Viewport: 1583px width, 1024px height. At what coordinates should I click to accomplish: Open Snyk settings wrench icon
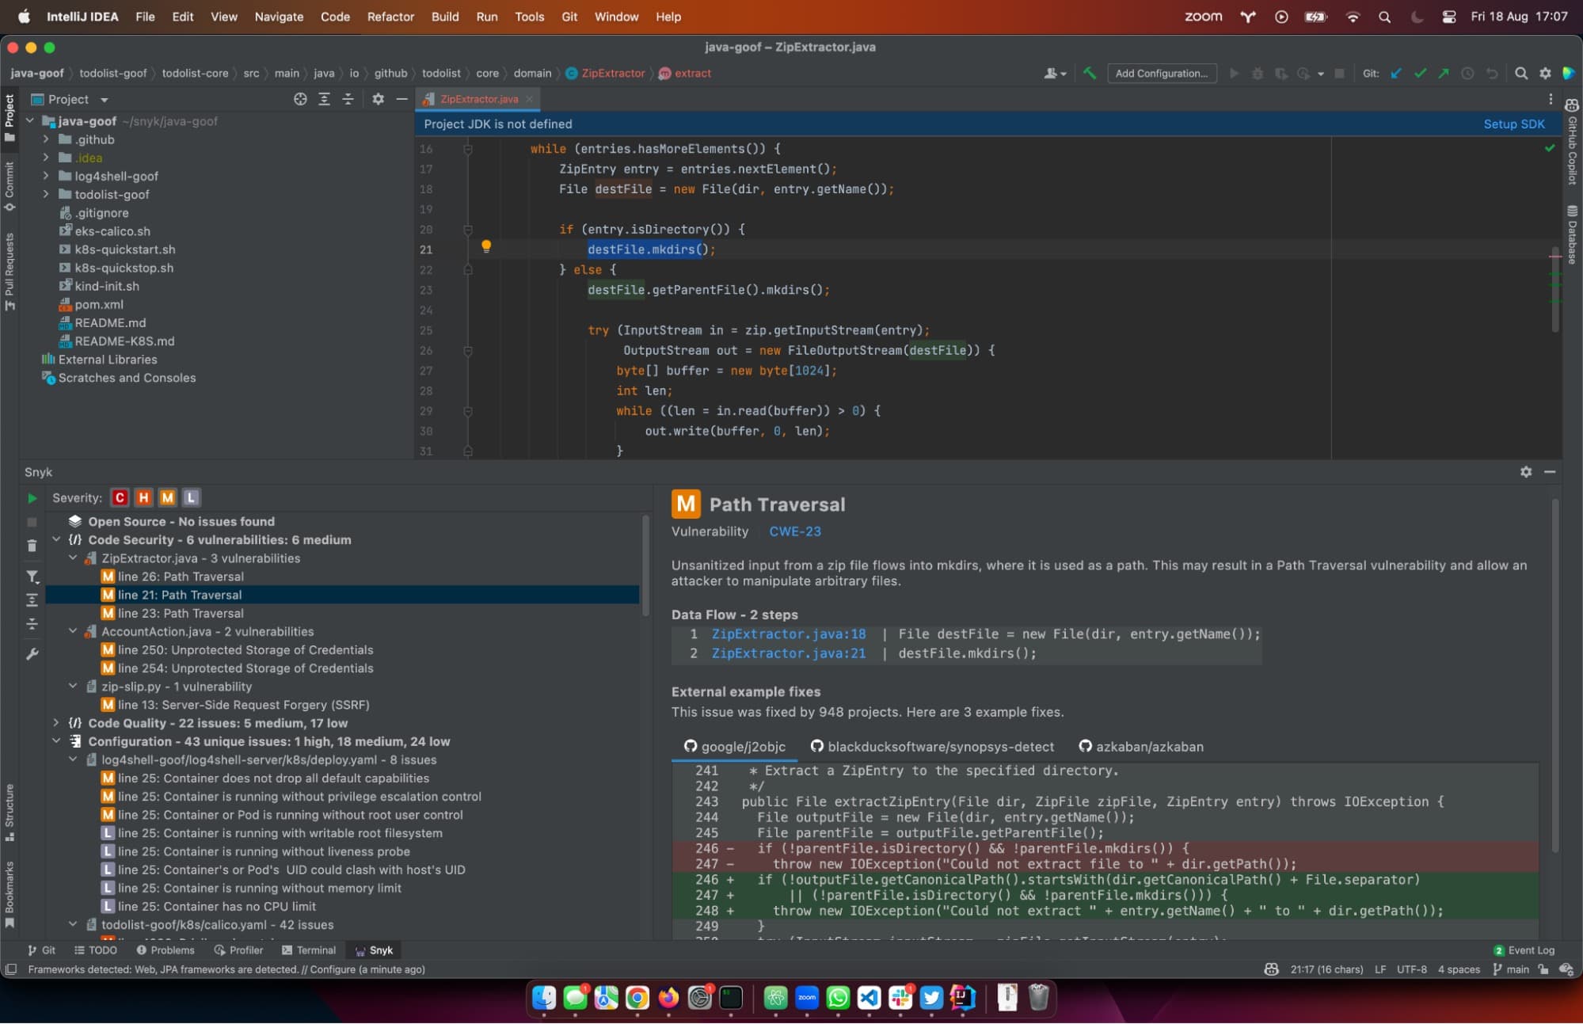pos(32,654)
